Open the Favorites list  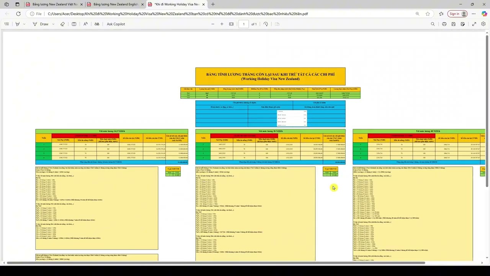coord(441,14)
